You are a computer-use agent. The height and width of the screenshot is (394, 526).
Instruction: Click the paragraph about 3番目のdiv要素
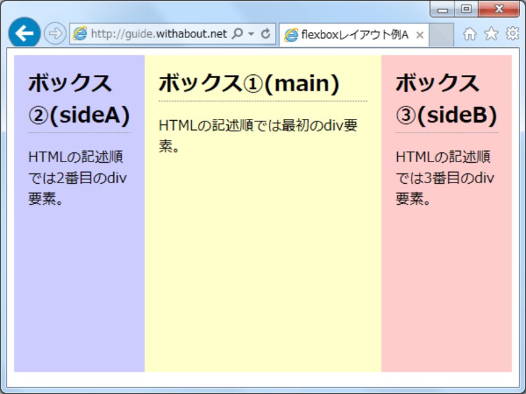(x=445, y=178)
